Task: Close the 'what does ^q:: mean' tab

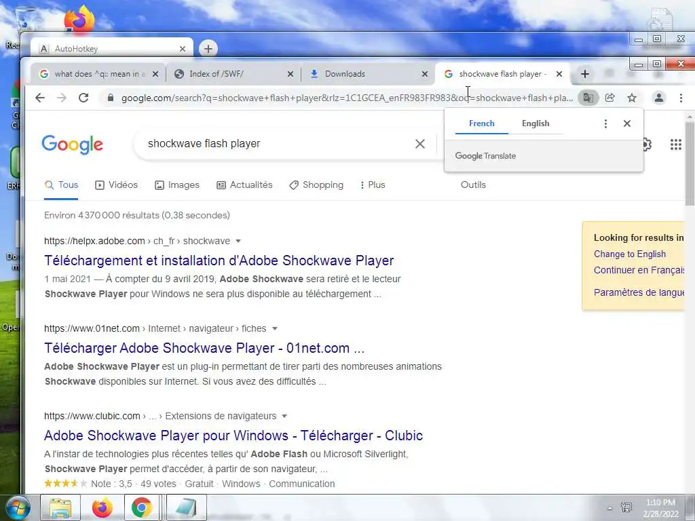Action: point(155,74)
